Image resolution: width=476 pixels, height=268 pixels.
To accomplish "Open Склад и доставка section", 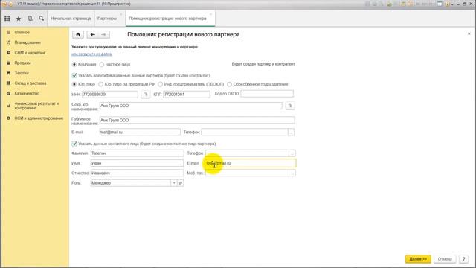I will (30, 83).
